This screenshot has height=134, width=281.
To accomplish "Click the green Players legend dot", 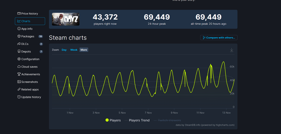I will tap(107, 120).
